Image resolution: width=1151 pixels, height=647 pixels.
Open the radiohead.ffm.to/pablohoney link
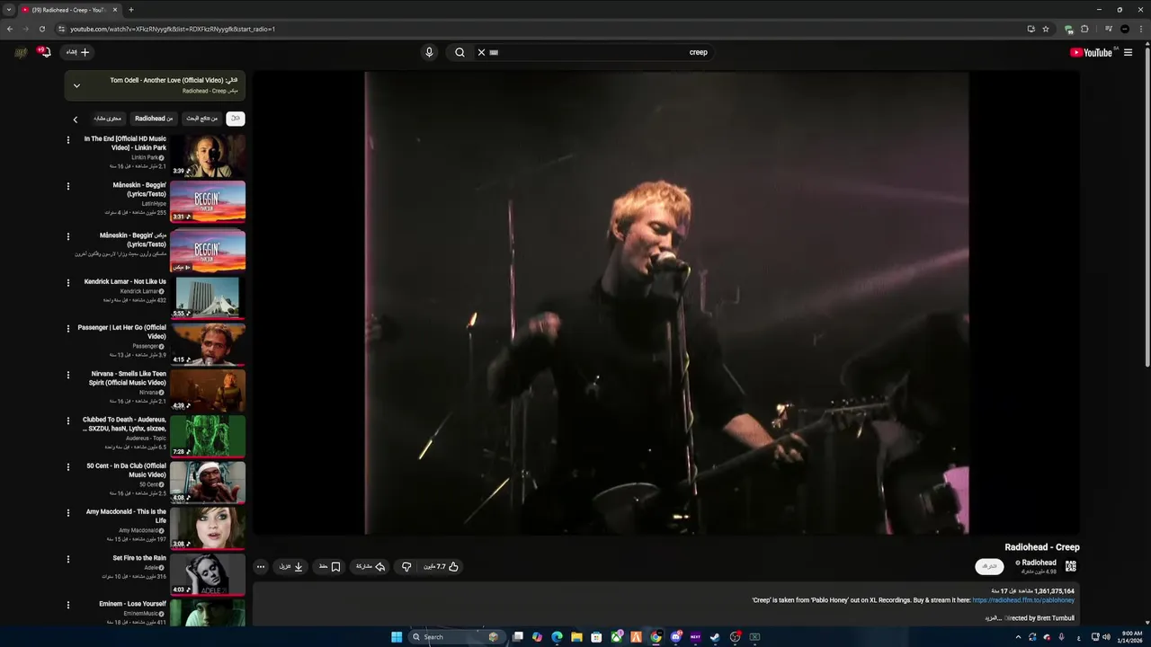(x=1023, y=600)
